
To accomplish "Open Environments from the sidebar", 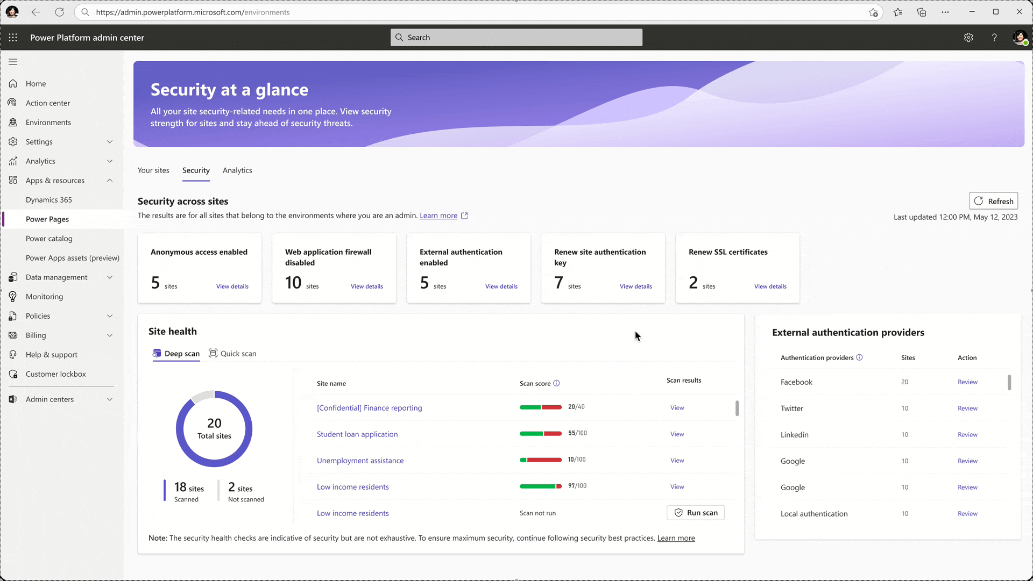I will (48, 122).
